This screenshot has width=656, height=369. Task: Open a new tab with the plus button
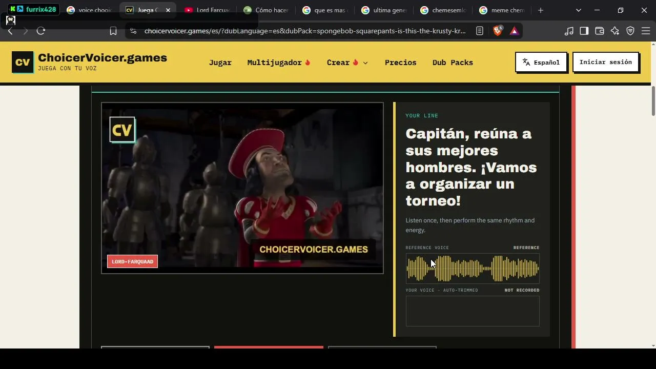point(541,10)
